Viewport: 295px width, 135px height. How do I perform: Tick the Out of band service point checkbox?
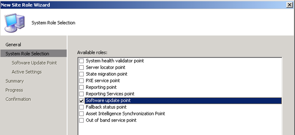[x=81, y=120]
